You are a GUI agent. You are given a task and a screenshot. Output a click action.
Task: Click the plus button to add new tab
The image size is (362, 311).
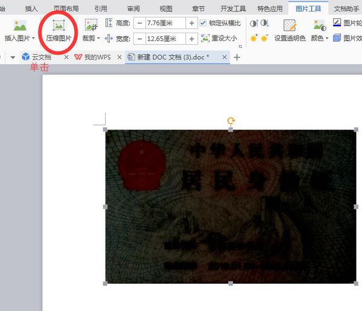point(237,57)
